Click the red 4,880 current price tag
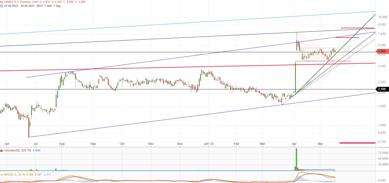 [x=382, y=51]
